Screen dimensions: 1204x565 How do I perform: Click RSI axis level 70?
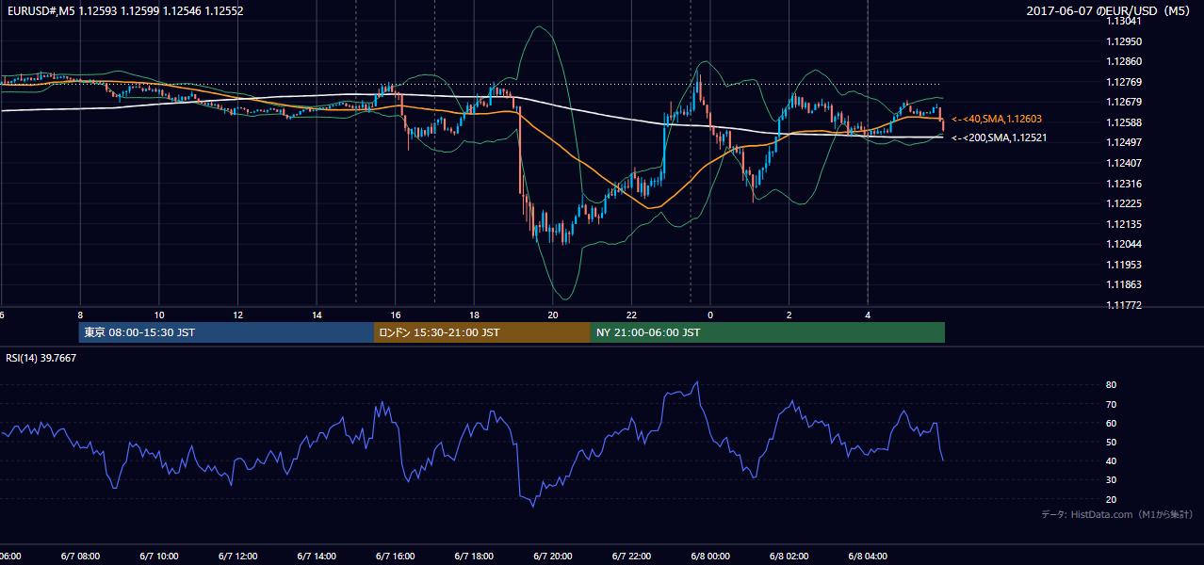click(x=1111, y=404)
